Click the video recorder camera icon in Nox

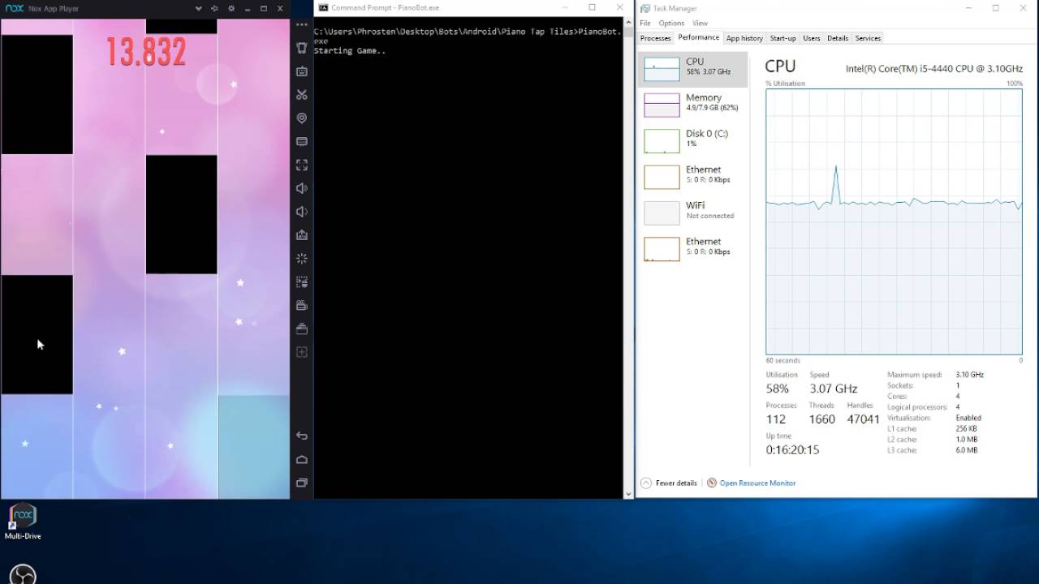point(302,305)
